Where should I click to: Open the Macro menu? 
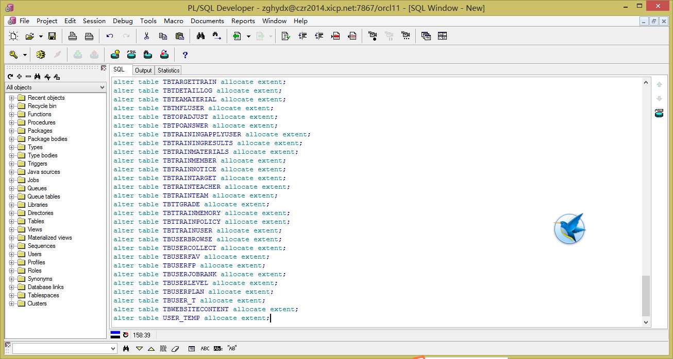[x=174, y=21]
